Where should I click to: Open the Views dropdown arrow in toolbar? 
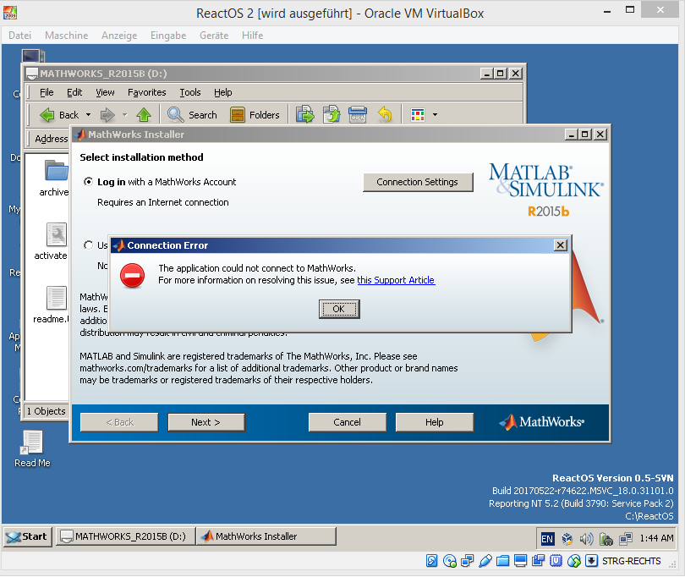click(x=435, y=115)
